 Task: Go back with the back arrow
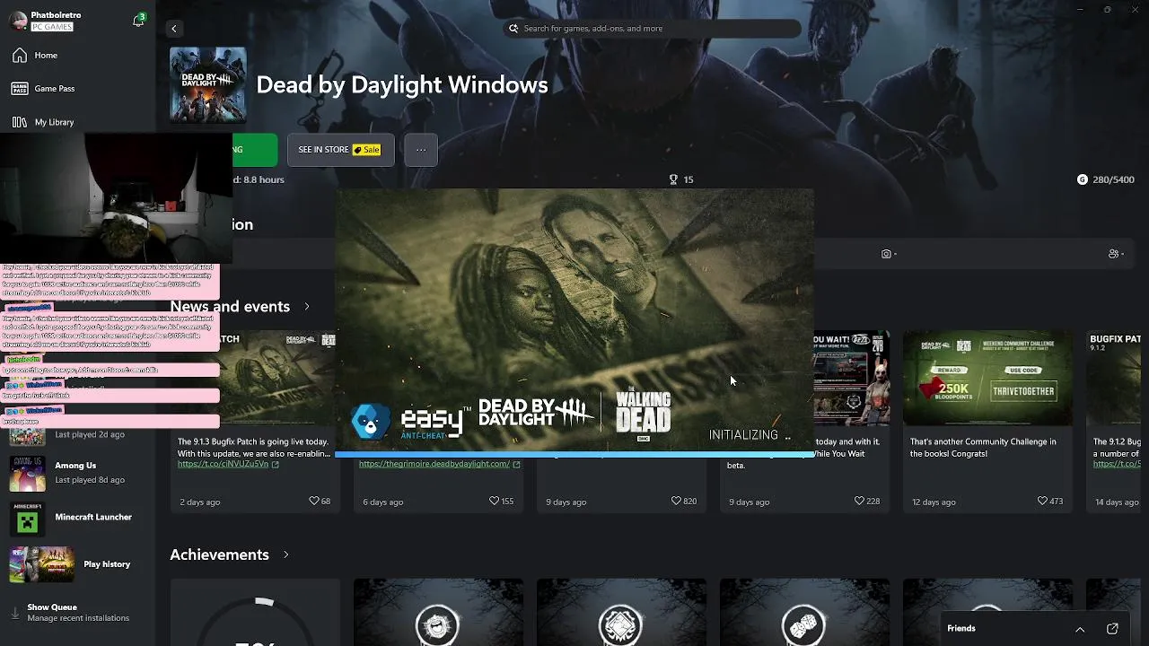(174, 29)
